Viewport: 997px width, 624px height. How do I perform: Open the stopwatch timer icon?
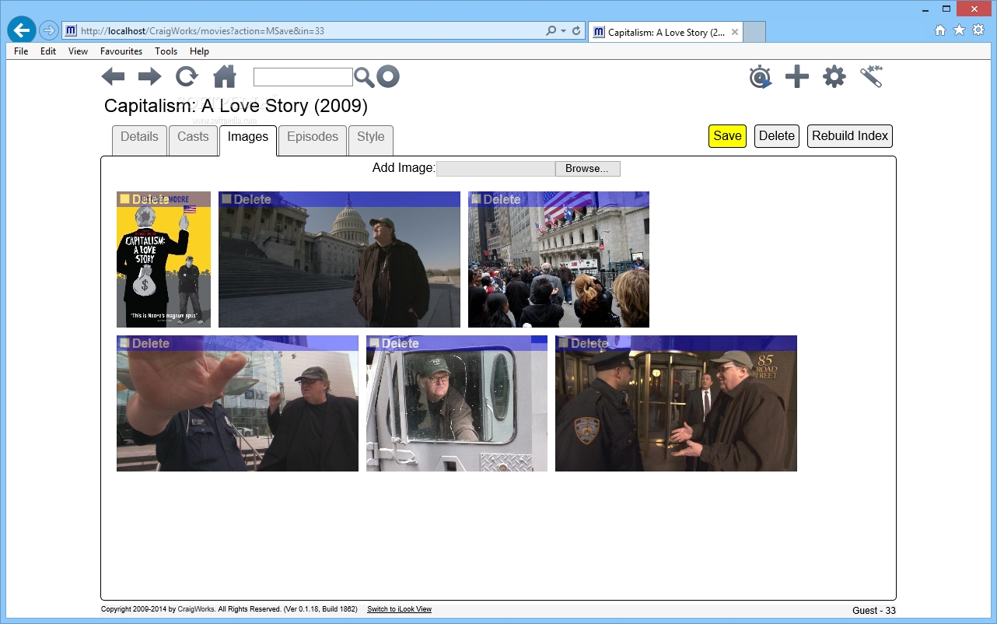[x=761, y=77]
